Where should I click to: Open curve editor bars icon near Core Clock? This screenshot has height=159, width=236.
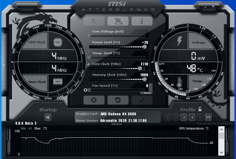[x=88, y=64]
